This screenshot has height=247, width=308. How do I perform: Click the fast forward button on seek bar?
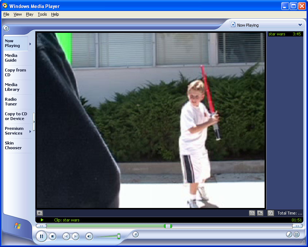coord(297,226)
